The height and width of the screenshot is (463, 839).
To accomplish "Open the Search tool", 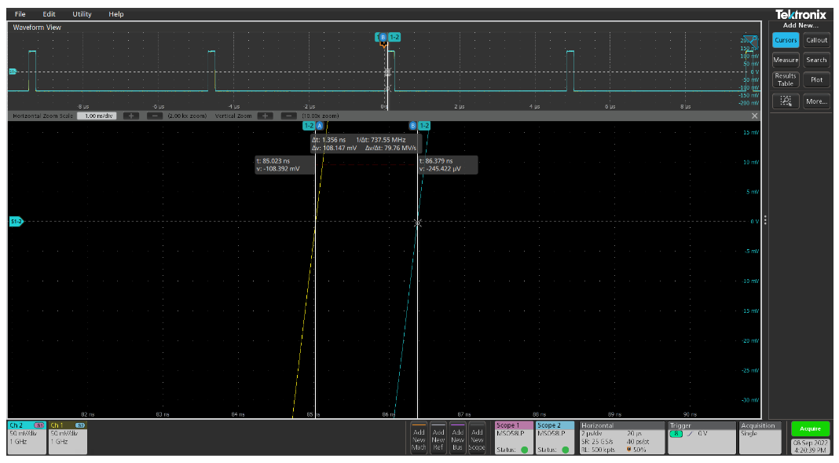I will pos(816,60).
